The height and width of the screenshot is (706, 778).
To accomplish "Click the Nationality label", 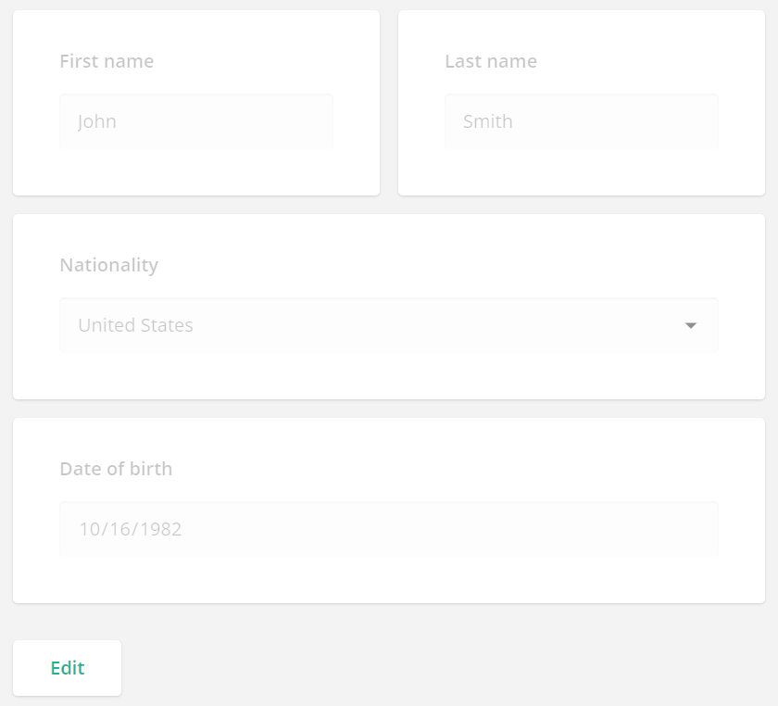I will [x=108, y=265].
